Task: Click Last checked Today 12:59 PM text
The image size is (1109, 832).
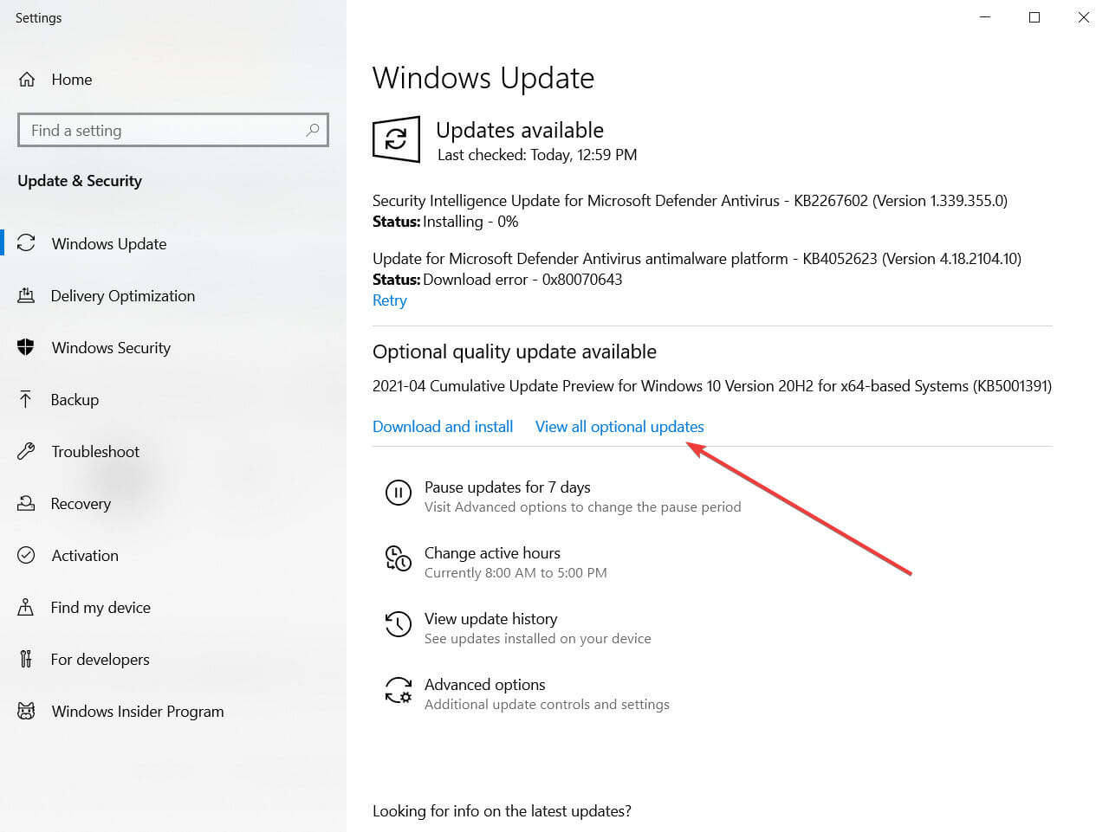Action: pyautogui.click(x=537, y=155)
